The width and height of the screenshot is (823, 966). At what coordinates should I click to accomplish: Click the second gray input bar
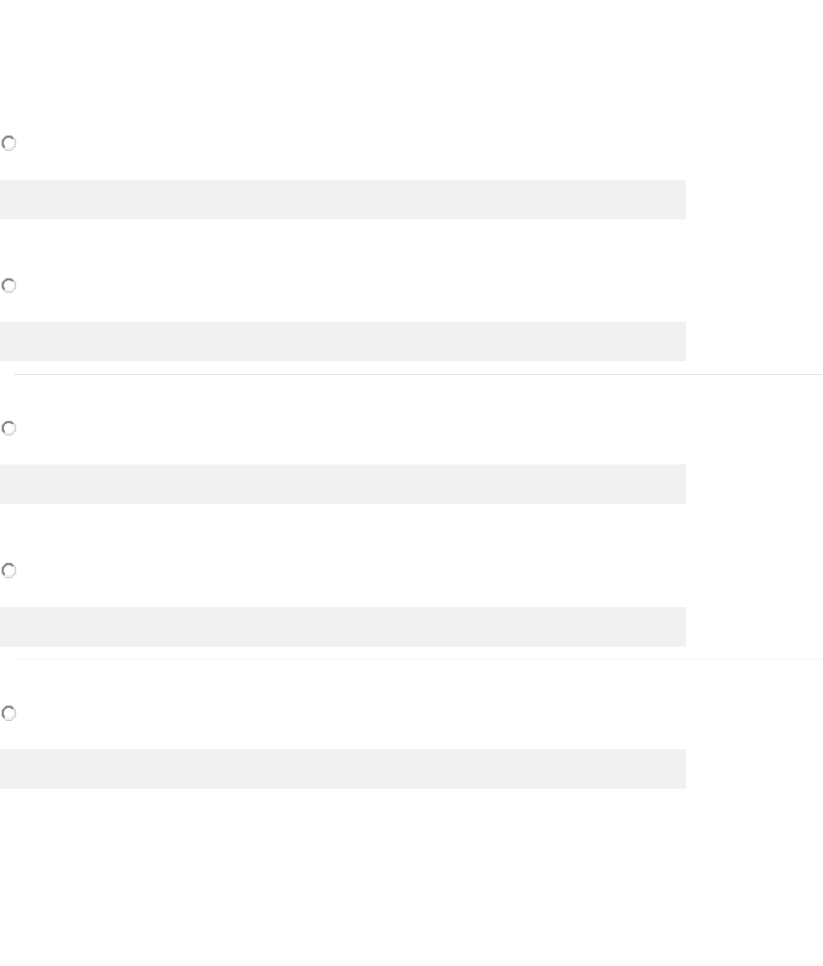(x=343, y=341)
